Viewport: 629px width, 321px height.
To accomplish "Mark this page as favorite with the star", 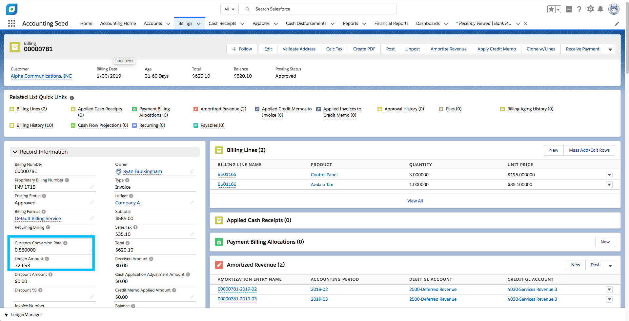I will point(551,9).
